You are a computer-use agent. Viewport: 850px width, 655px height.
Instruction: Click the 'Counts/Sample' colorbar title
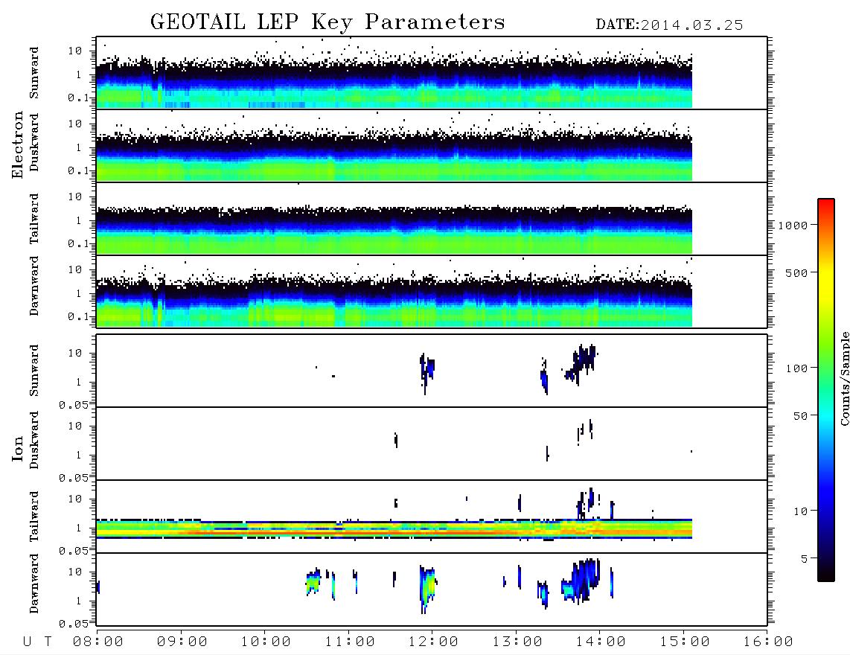[x=844, y=378]
